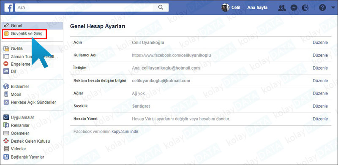Viewport: 338px width, 165px height.
Task: Open the help question mark icon
Action: (x=322, y=8)
